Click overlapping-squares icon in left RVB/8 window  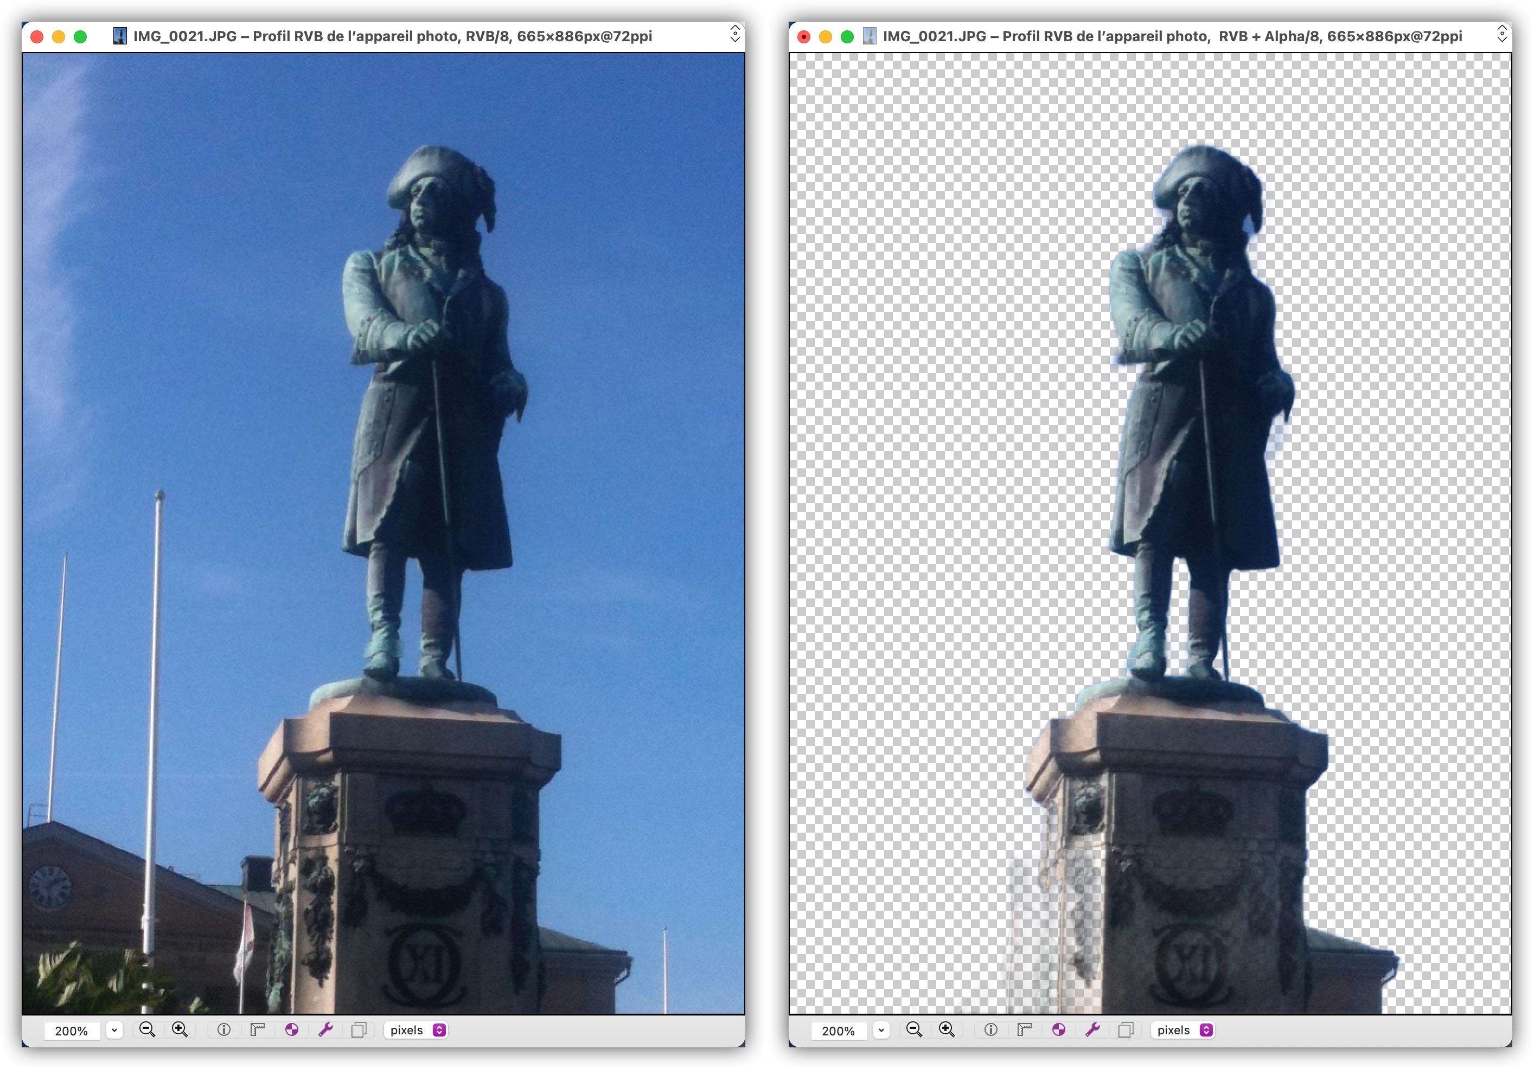359,1029
